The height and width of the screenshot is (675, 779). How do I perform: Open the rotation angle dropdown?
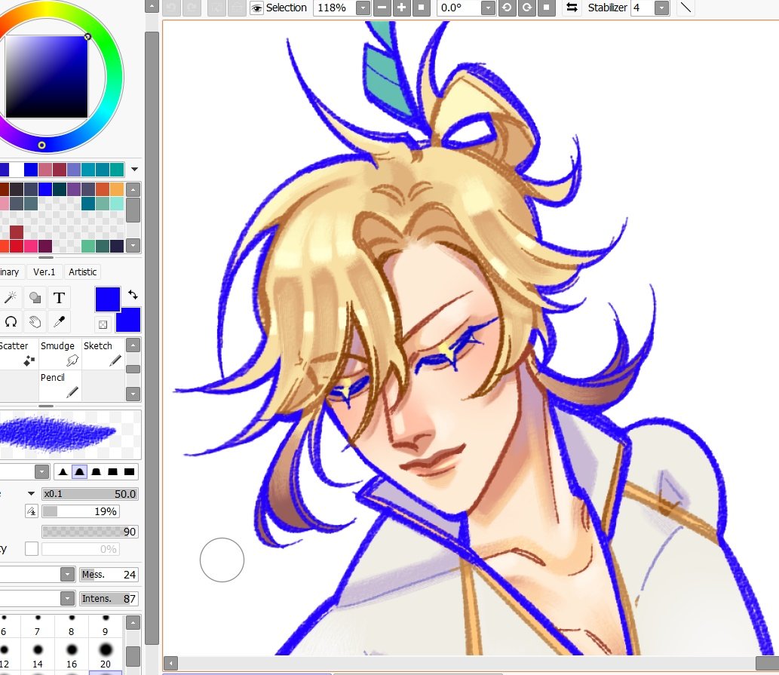(x=489, y=8)
